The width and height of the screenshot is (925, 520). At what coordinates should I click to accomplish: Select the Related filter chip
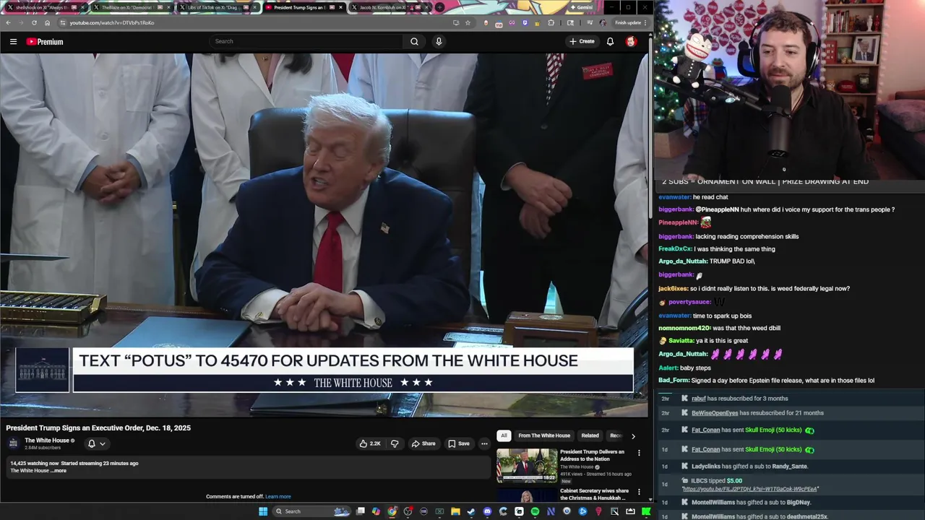tap(590, 435)
